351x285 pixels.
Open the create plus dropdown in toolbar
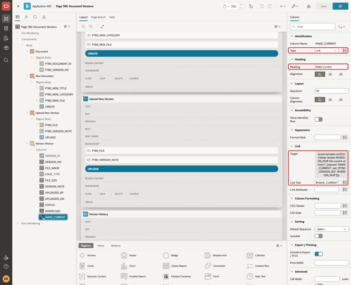click(283, 6)
